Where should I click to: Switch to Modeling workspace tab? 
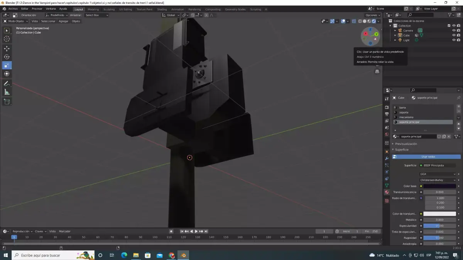(x=93, y=9)
